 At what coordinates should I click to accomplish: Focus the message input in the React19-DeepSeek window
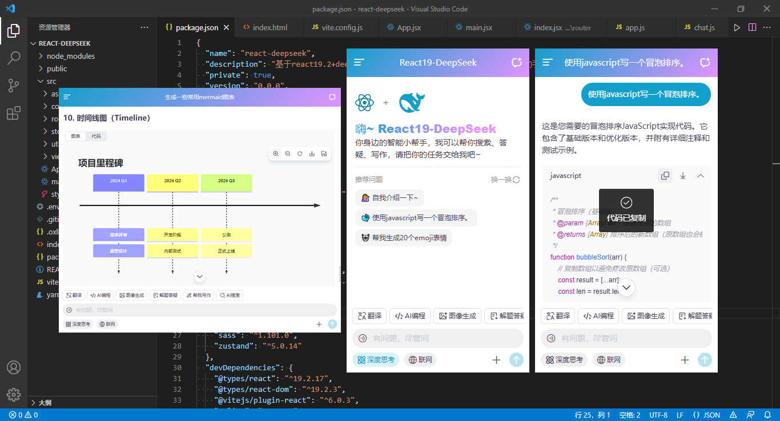[438, 338]
